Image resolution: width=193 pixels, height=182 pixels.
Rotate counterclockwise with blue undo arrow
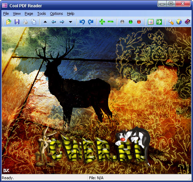tap(82, 22)
